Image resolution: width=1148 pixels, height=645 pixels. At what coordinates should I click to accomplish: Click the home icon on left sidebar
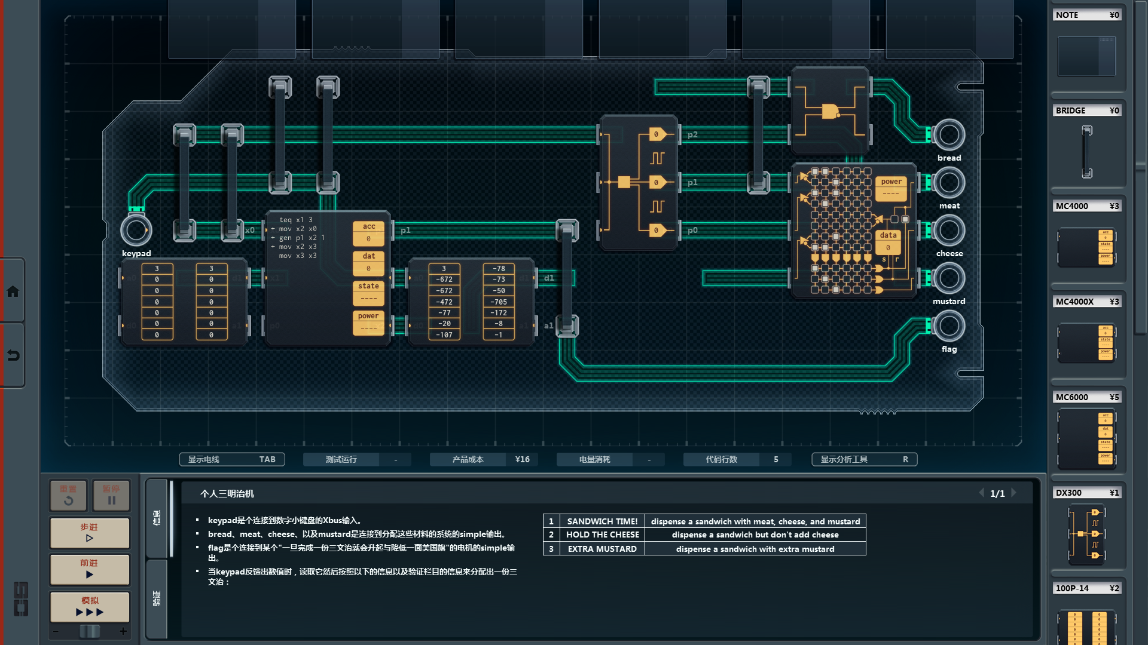pos(13,291)
